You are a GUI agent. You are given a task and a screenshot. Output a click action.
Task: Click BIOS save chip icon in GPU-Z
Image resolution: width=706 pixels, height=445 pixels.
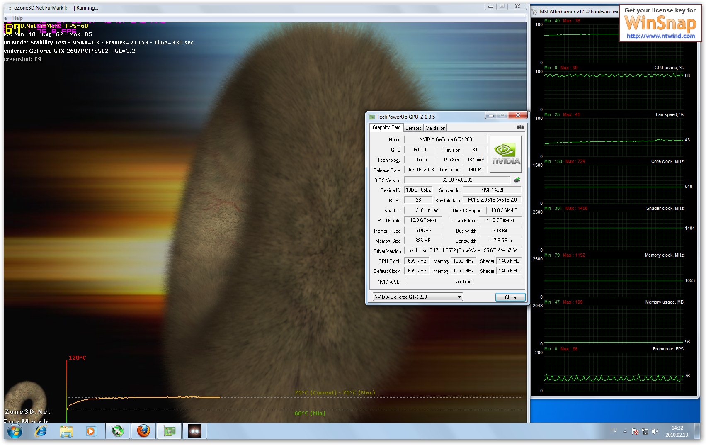pos(517,180)
